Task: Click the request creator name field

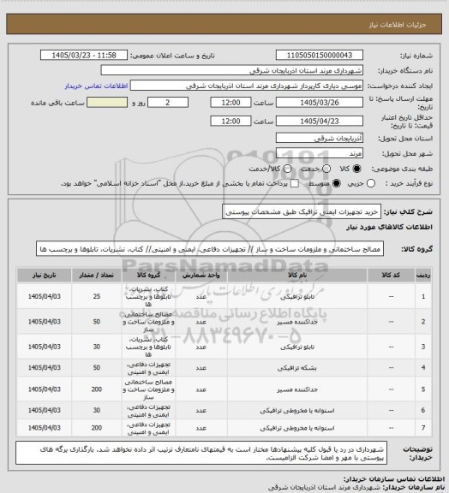Action: [247, 86]
